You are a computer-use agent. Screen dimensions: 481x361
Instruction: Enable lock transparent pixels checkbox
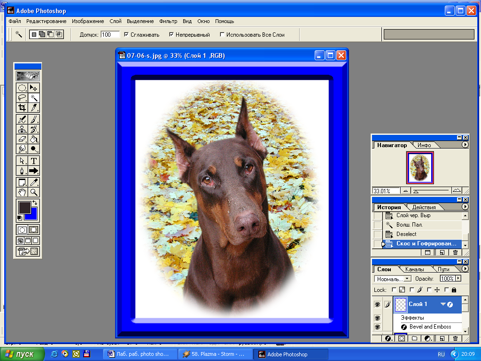[x=394, y=290]
